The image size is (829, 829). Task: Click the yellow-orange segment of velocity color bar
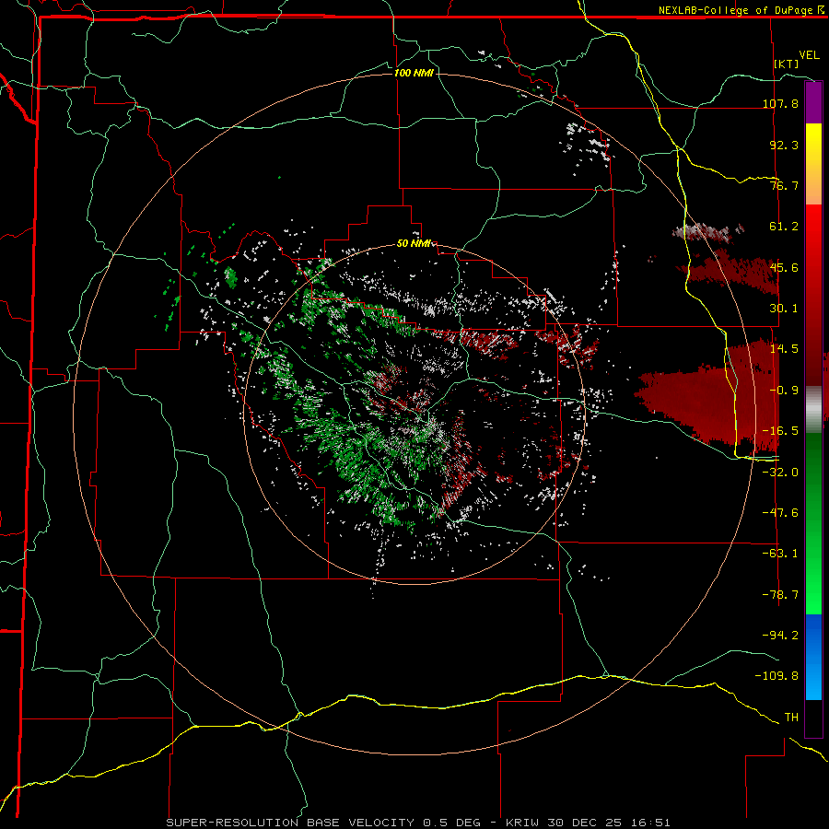tap(813, 164)
